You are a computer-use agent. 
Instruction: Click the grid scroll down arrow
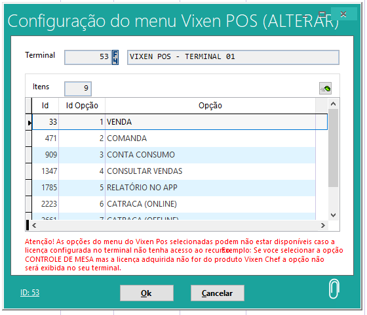click(334, 215)
